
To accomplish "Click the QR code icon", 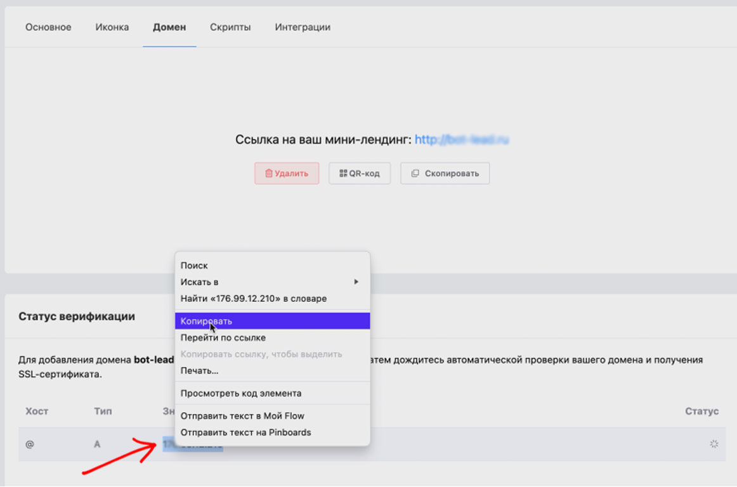I will click(x=343, y=174).
